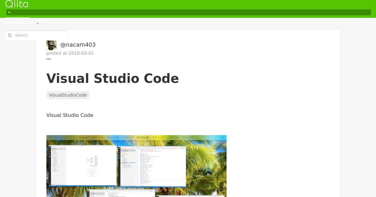Screen dimensions: 376x197
Task: Click the posted at 2018-03-01 text
Action: (70, 53)
